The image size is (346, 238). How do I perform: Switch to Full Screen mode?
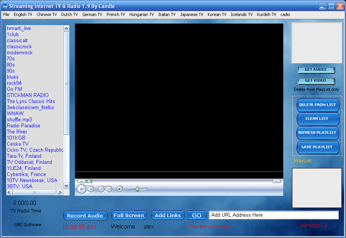pyautogui.click(x=129, y=215)
